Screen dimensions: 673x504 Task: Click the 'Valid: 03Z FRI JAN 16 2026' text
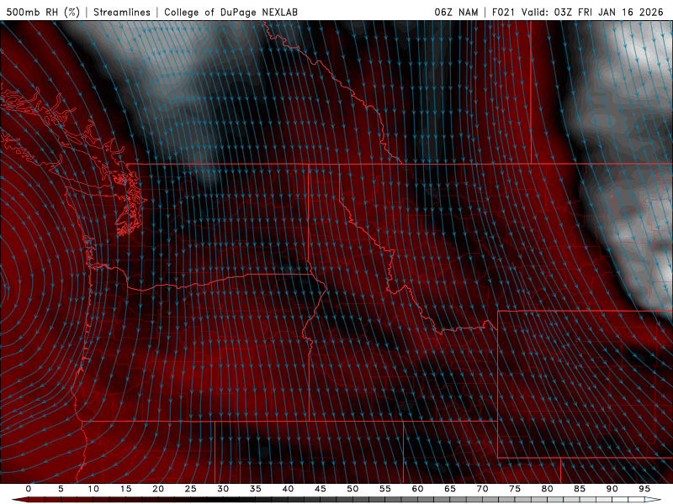(592, 12)
